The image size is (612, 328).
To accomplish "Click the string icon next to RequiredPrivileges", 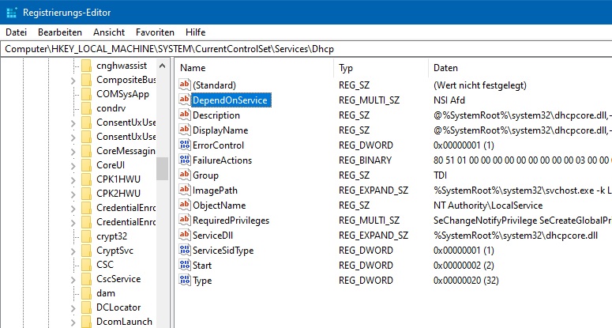I will [185, 220].
